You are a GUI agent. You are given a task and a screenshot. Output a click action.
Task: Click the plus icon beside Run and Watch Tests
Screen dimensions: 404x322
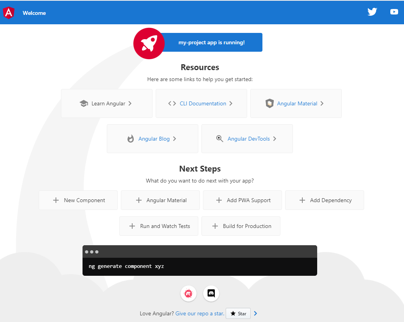pos(132,226)
